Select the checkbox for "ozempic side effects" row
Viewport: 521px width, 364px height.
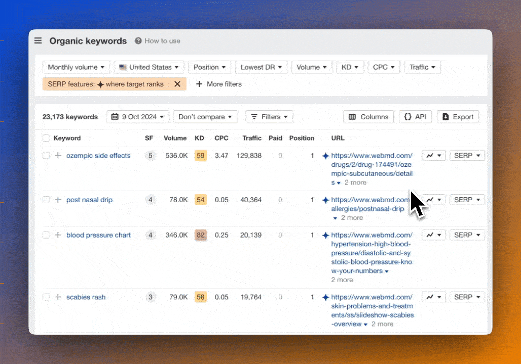pos(46,155)
